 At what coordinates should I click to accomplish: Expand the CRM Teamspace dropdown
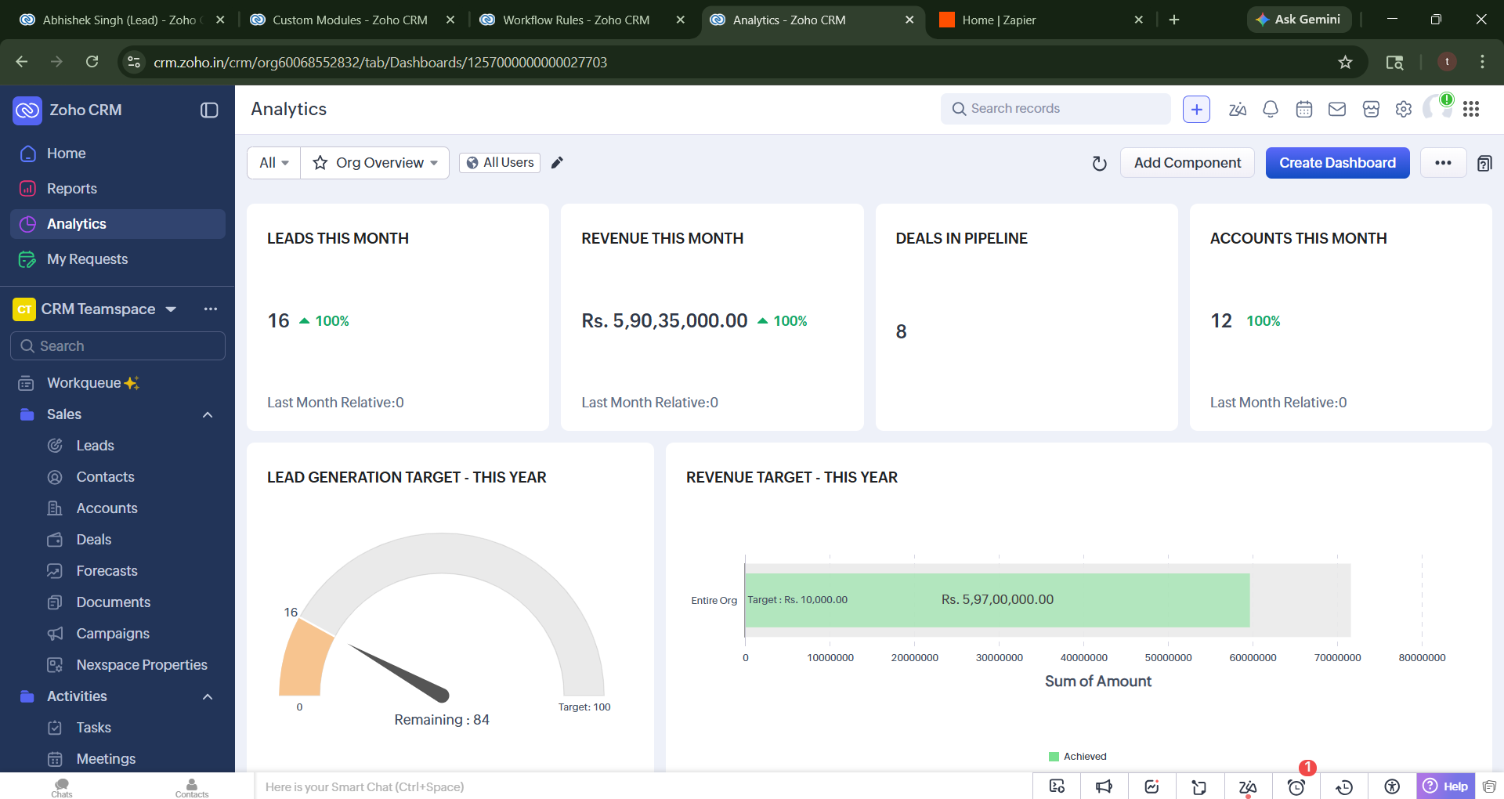pyautogui.click(x=171, y=309)
